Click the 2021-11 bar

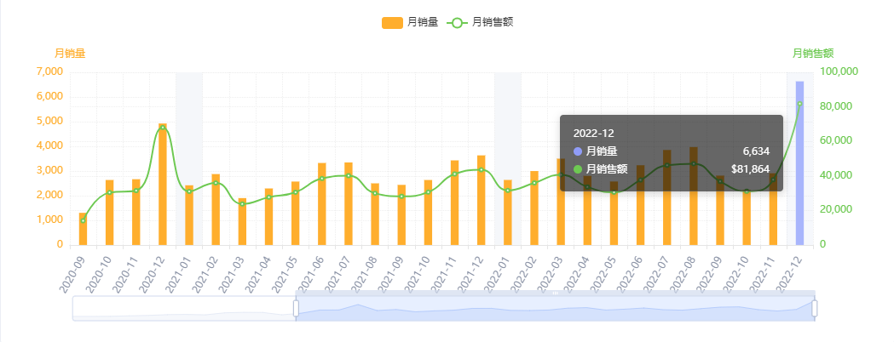click(x=454, y=203)
